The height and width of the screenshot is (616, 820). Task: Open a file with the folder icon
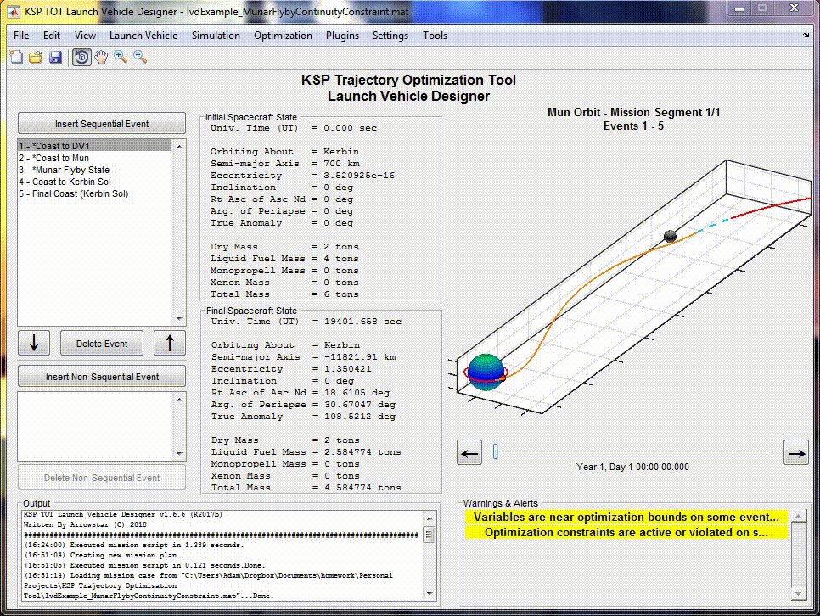(36, 57)
